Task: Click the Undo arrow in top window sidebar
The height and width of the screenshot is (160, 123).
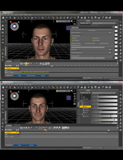Action: click(x=3, y=43)
